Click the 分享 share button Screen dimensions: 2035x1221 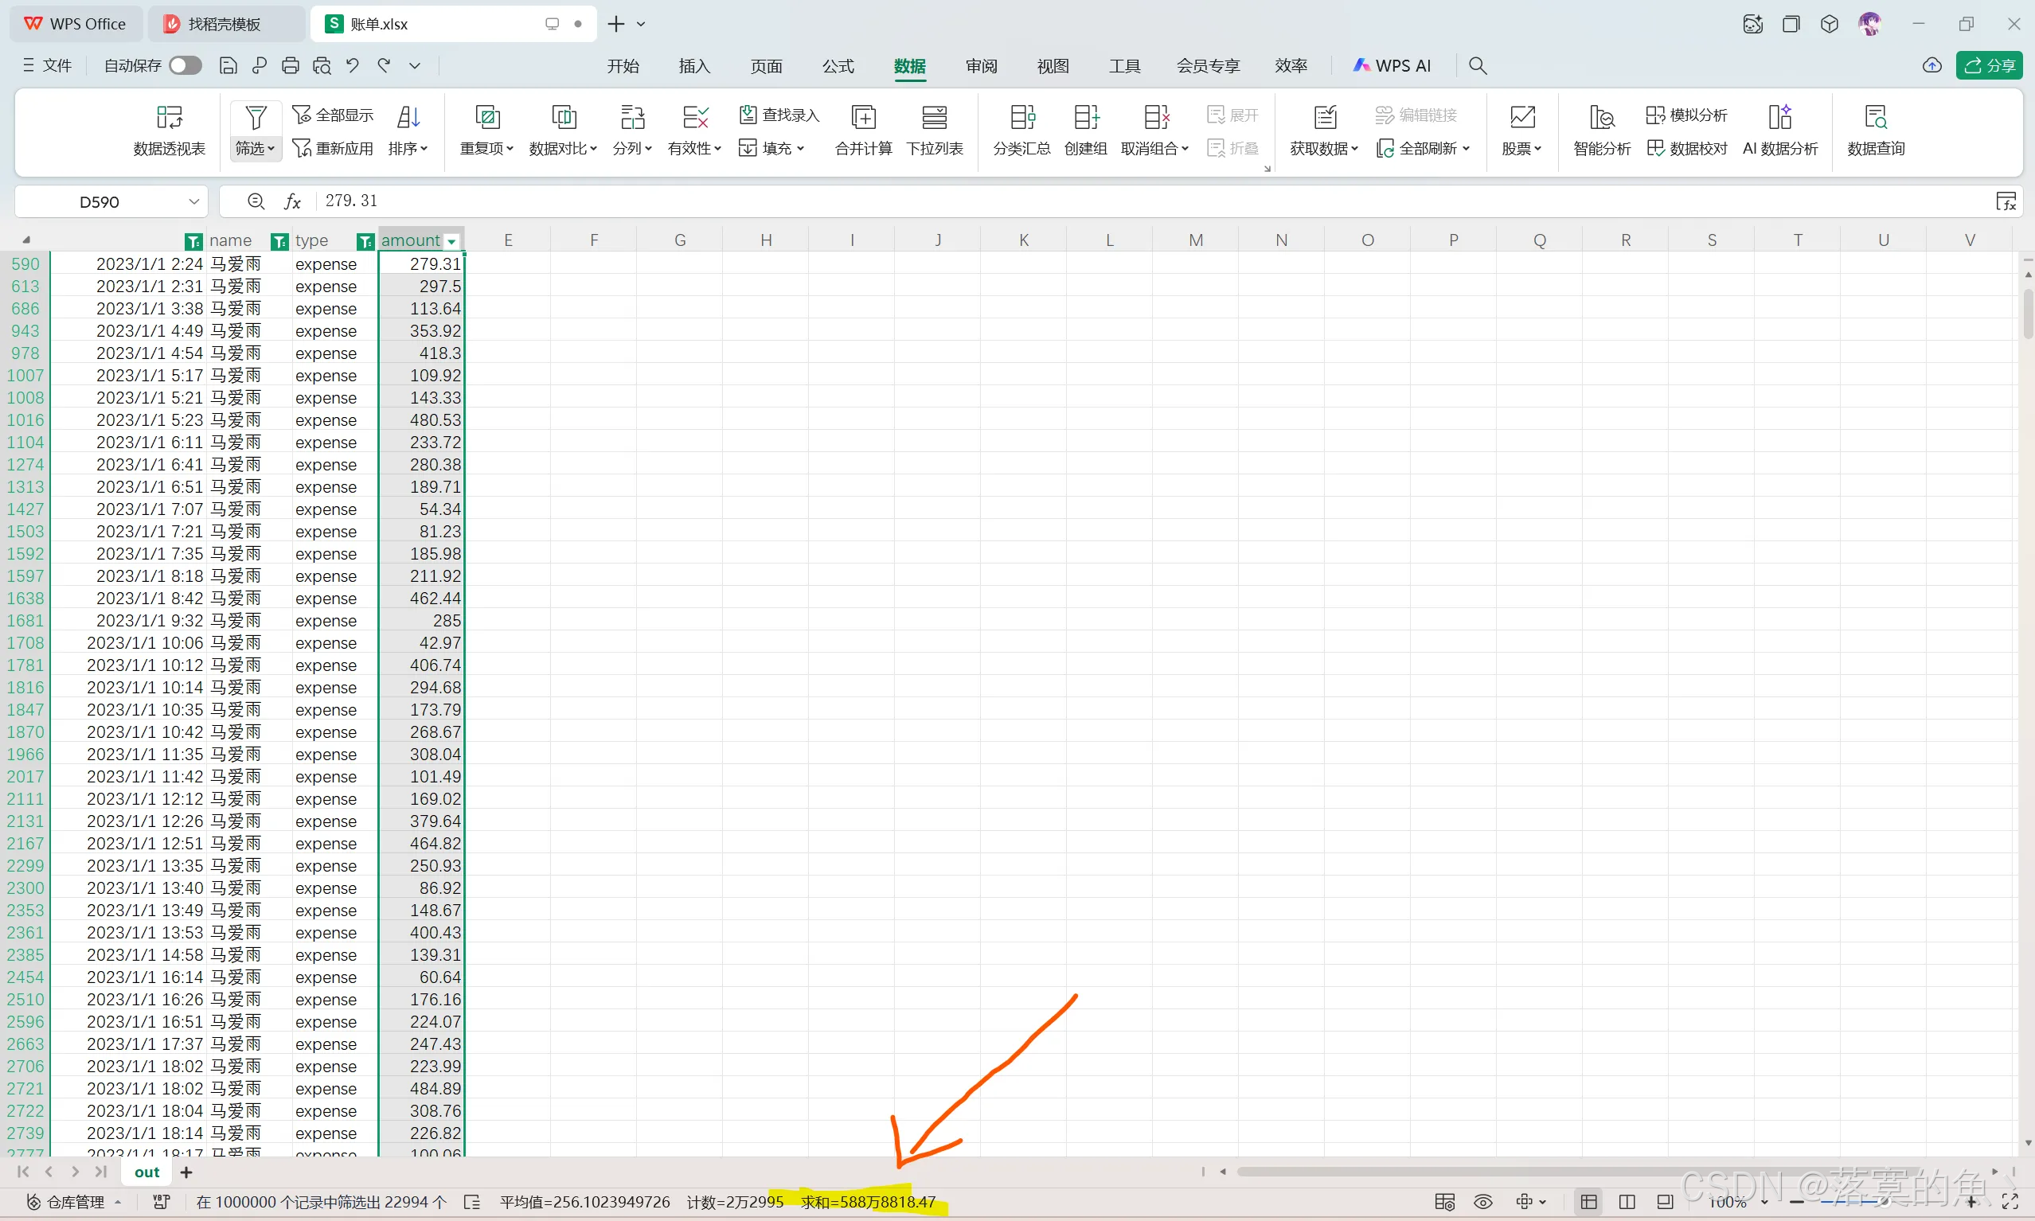(1989, 66)
